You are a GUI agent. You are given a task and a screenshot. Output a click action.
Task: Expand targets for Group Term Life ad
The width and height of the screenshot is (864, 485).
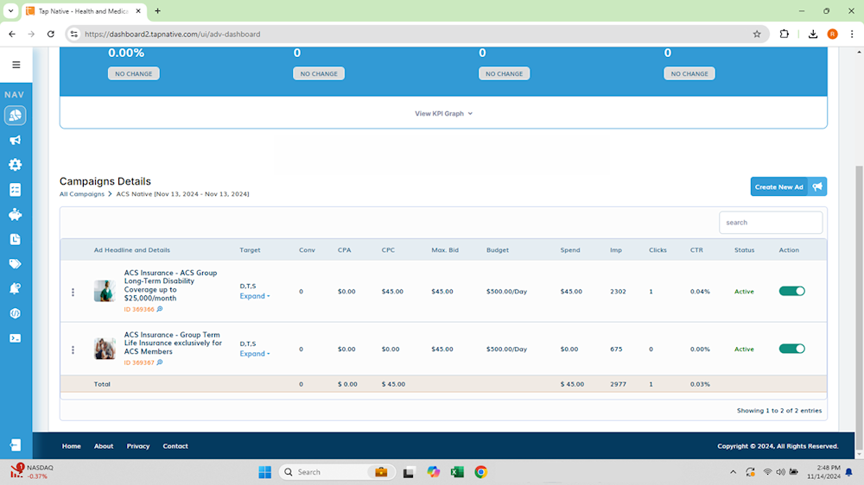point(255,354)
